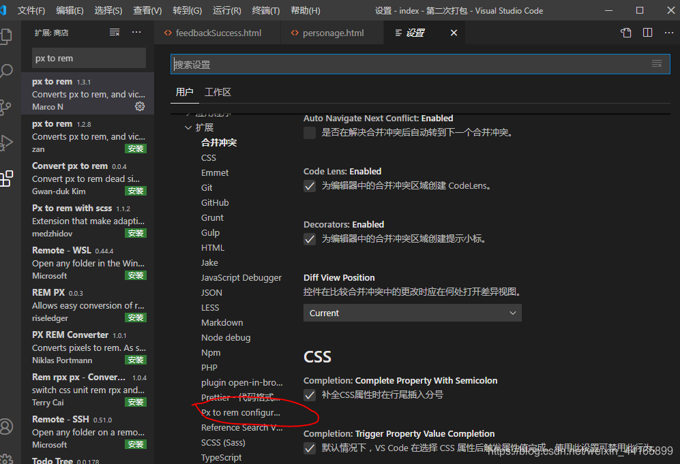Viewport: 680px width, 464px height.
Task: Select the 用户 settings tab
Action: pyautogui.click(x=184, y=92)
